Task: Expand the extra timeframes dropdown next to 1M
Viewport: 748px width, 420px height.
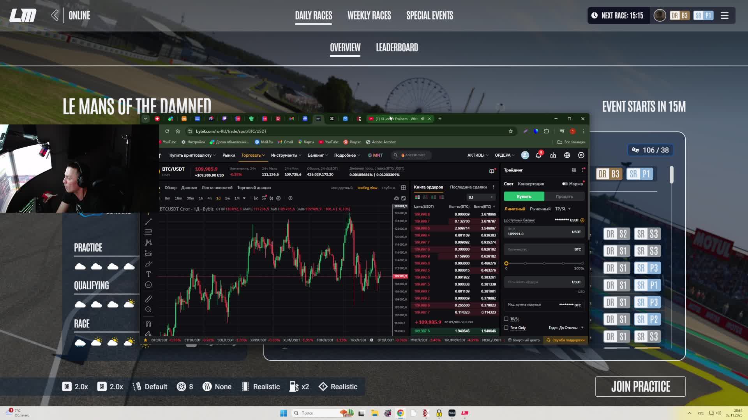Action: click(243, 198)
